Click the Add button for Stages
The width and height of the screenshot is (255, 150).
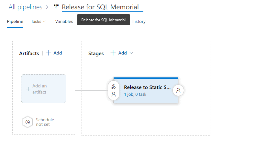tap(122, 53)
